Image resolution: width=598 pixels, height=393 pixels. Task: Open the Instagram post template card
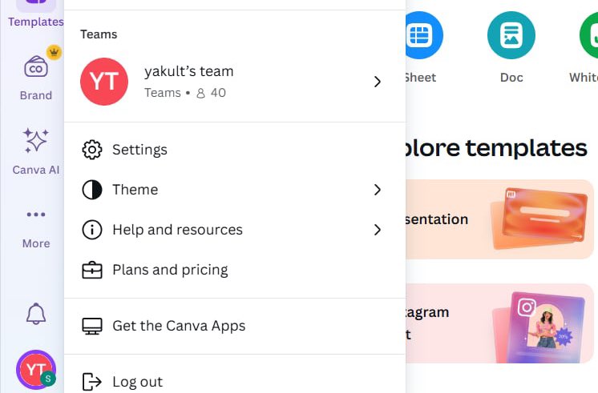point(499,323)
